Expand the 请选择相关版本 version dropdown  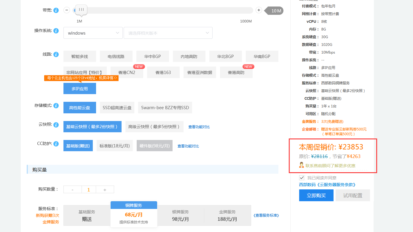(168, 33)
